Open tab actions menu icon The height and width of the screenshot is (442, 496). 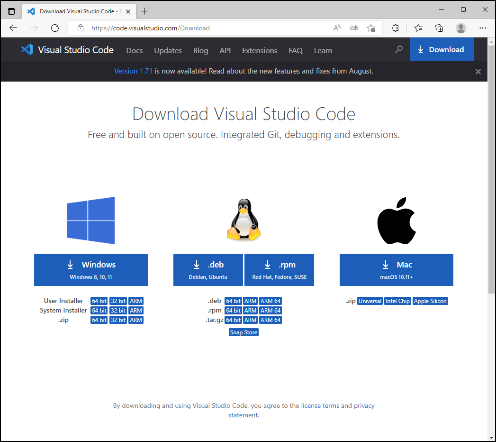tap(11, 11)
